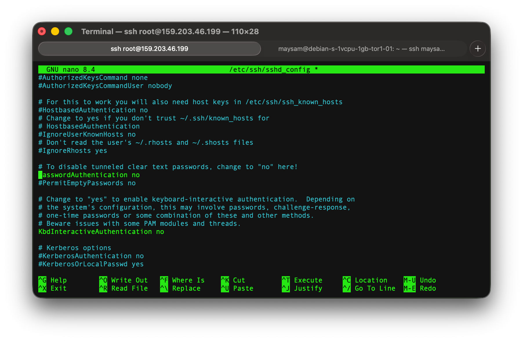Click the ^/ Go To Line shortcut key
This screenshot has width=523, height=341.
coord(347,288)
